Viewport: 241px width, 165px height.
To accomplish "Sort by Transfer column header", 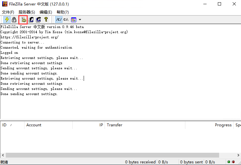I will (x=145, y=125).
